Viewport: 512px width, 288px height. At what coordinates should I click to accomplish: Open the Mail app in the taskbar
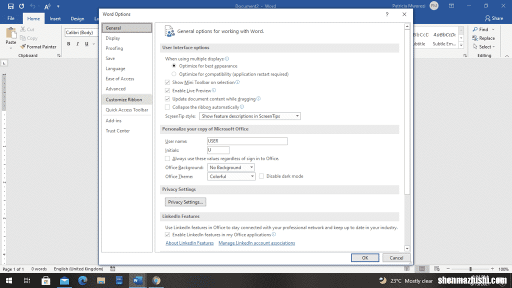(x=64, y=280)
